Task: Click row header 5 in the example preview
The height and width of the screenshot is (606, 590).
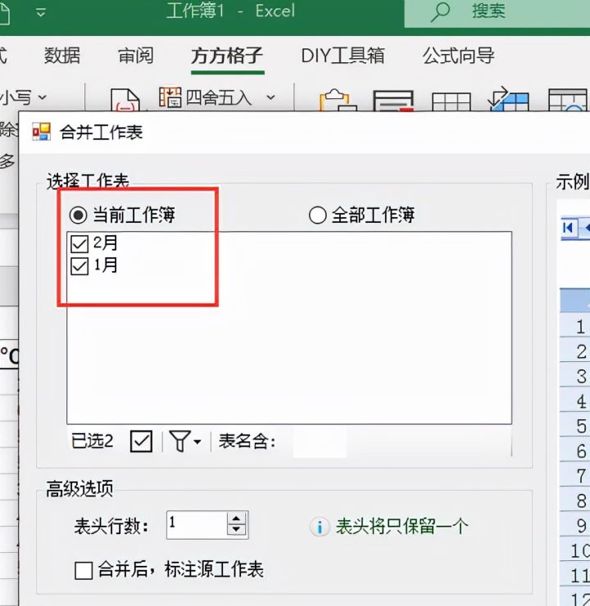Action: 575,425
